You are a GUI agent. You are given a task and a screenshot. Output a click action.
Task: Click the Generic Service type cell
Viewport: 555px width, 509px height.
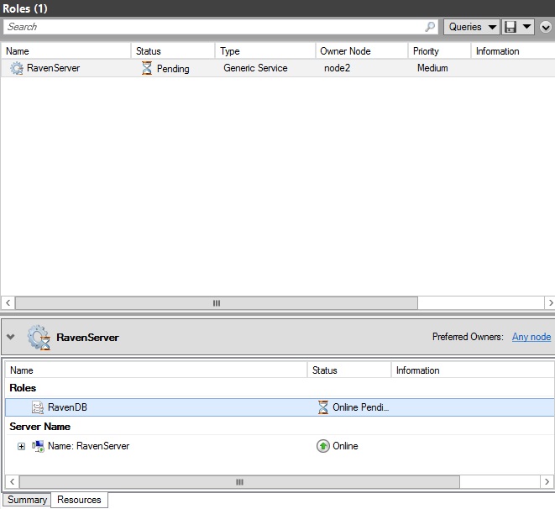255,68
